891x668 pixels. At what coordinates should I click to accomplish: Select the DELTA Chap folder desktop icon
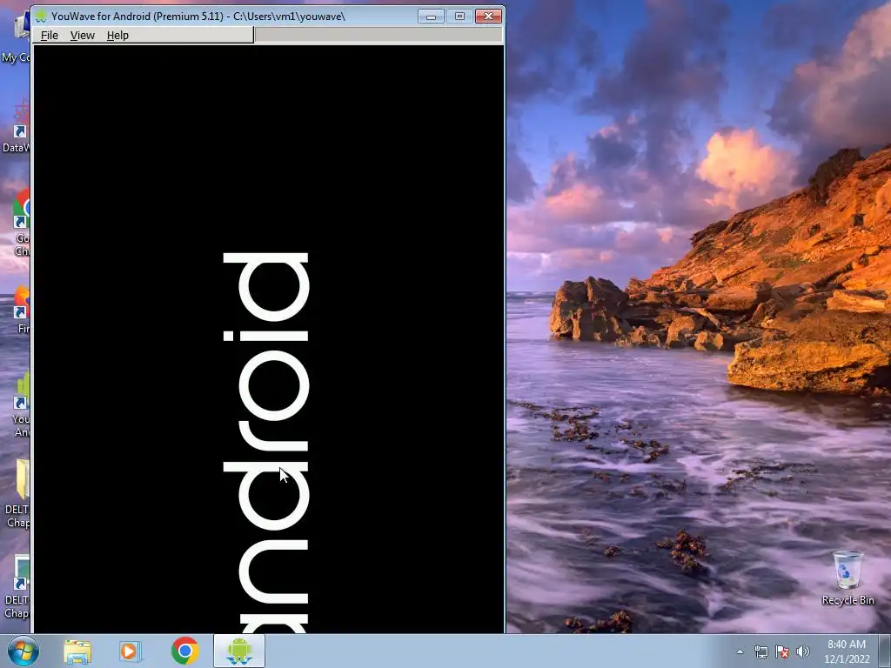[17, 494]
